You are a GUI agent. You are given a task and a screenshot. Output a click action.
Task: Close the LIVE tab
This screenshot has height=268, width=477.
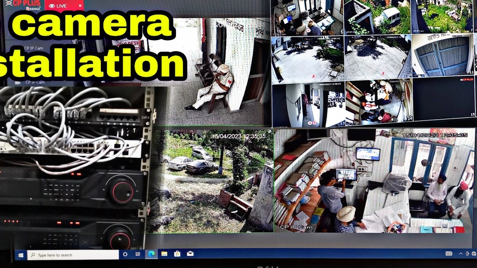pyautogui.click(x=80, y=6)
